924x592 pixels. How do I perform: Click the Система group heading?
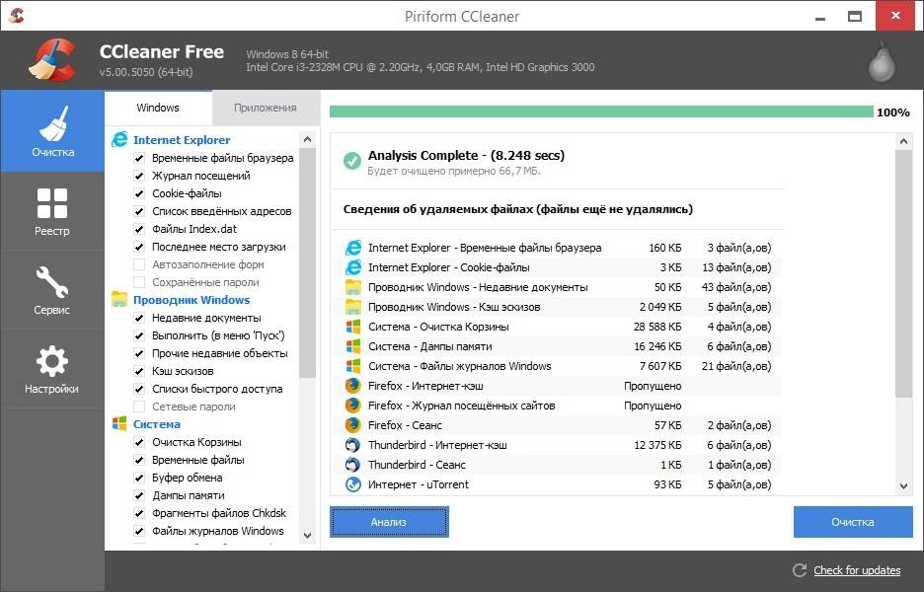pos(157,424)
